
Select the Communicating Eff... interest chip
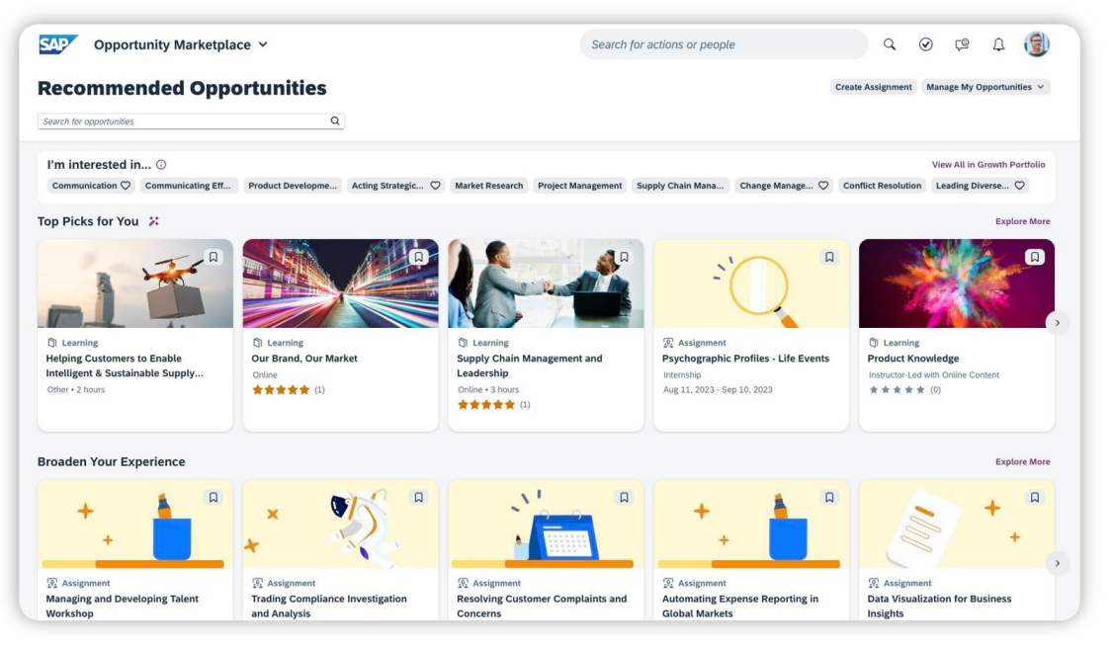pyautogui.click(x=188, y=186)
